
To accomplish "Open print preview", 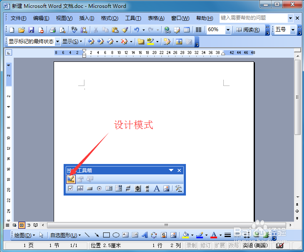I will pos(62,30).
